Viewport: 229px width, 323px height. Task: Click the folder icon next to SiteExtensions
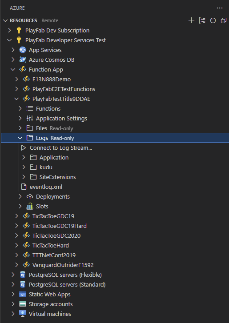click(33, 177)
